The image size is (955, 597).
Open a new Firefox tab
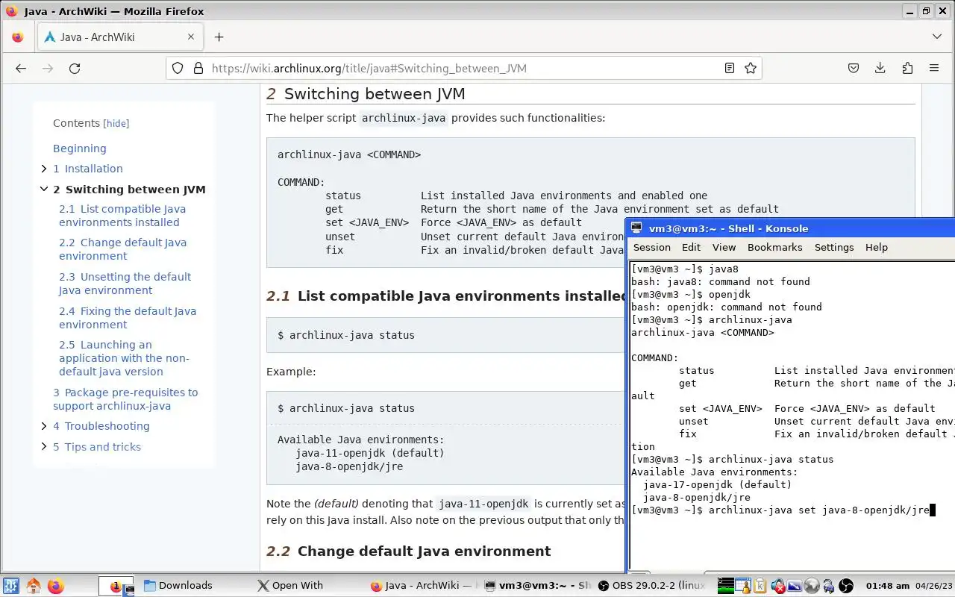point(219,37)
